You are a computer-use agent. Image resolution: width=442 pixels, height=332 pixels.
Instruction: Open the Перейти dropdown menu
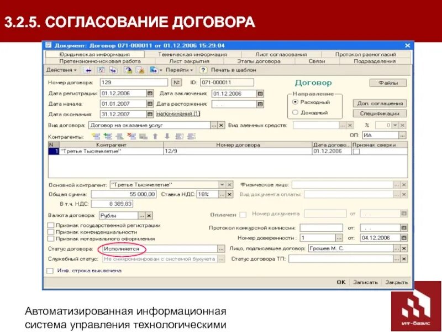(179, 70)
